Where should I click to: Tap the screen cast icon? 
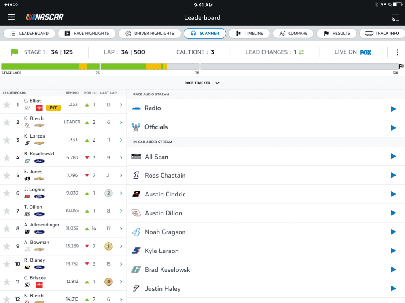click(x=394, y=17)
